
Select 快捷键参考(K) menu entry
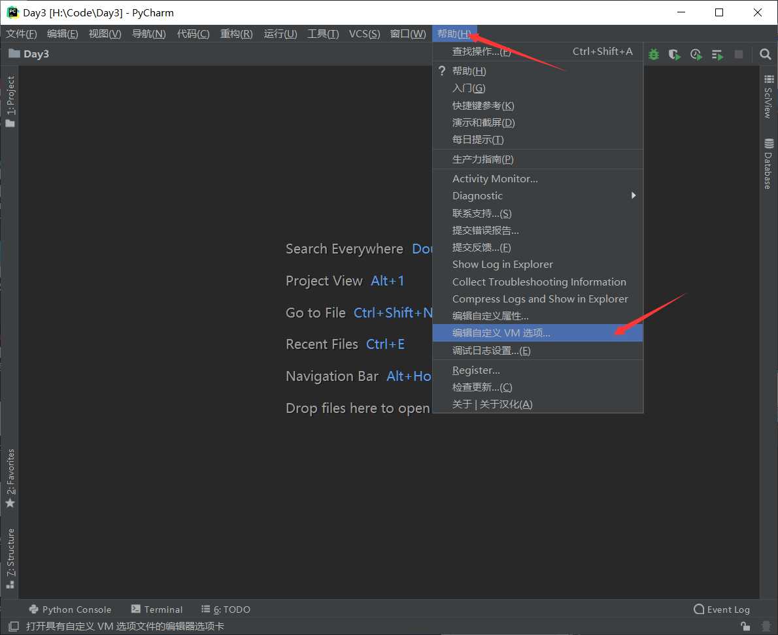[538, 106]
